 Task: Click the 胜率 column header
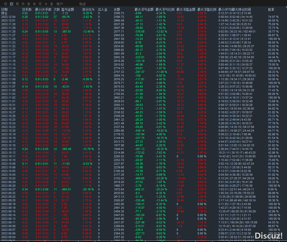pos(271,9)
